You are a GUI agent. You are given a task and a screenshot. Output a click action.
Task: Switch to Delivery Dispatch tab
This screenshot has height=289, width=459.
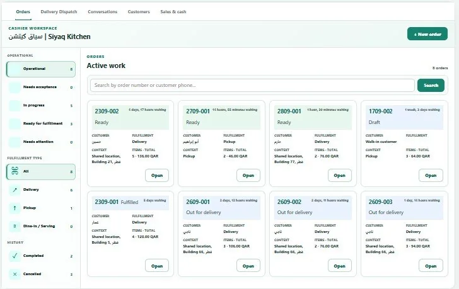(59, 12)
